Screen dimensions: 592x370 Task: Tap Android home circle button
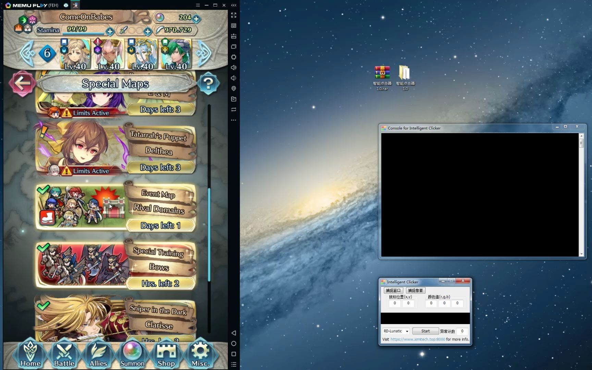[x=234, y=343]
